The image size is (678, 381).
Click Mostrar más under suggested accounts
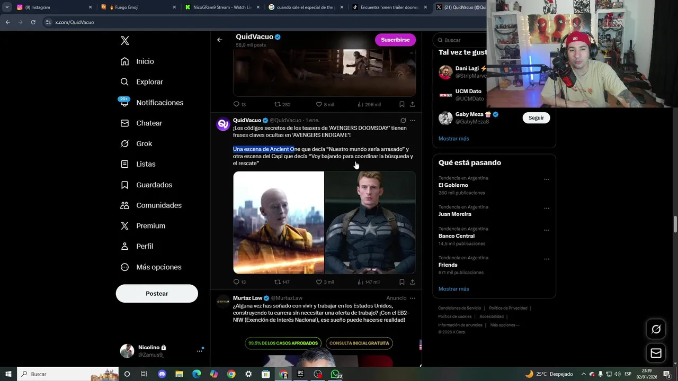click(453, 139)
